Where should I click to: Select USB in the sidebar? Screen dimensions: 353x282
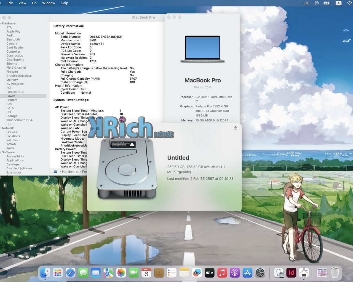coord(9,124)
